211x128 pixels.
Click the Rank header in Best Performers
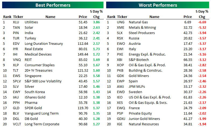click(7, 17)
